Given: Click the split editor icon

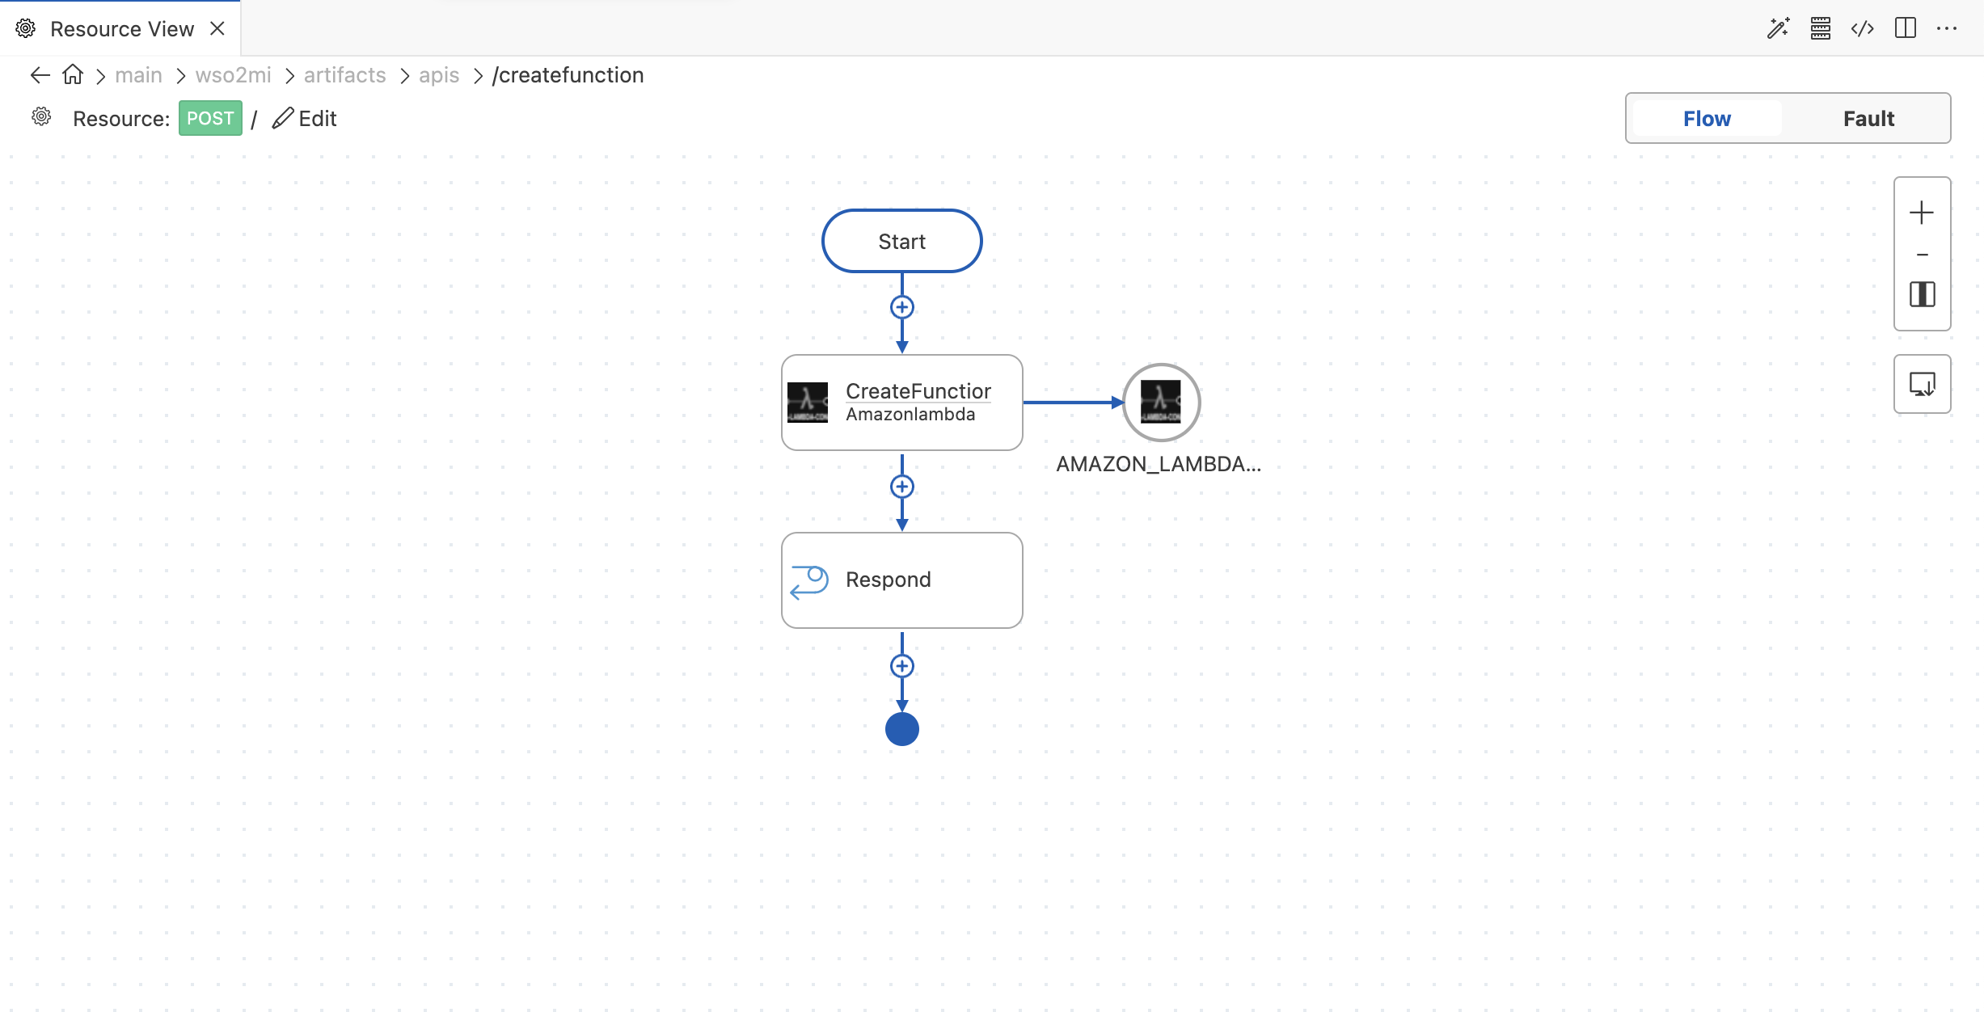Looking at the screenshot, I should (x=1906, y=28).
